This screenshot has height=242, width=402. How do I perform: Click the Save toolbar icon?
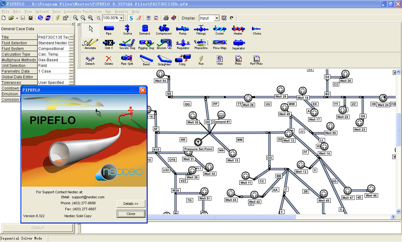point(23,18)
